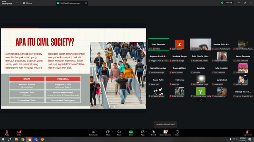Start recording with the Record button
254x142 pixels.
click(153, 133)
